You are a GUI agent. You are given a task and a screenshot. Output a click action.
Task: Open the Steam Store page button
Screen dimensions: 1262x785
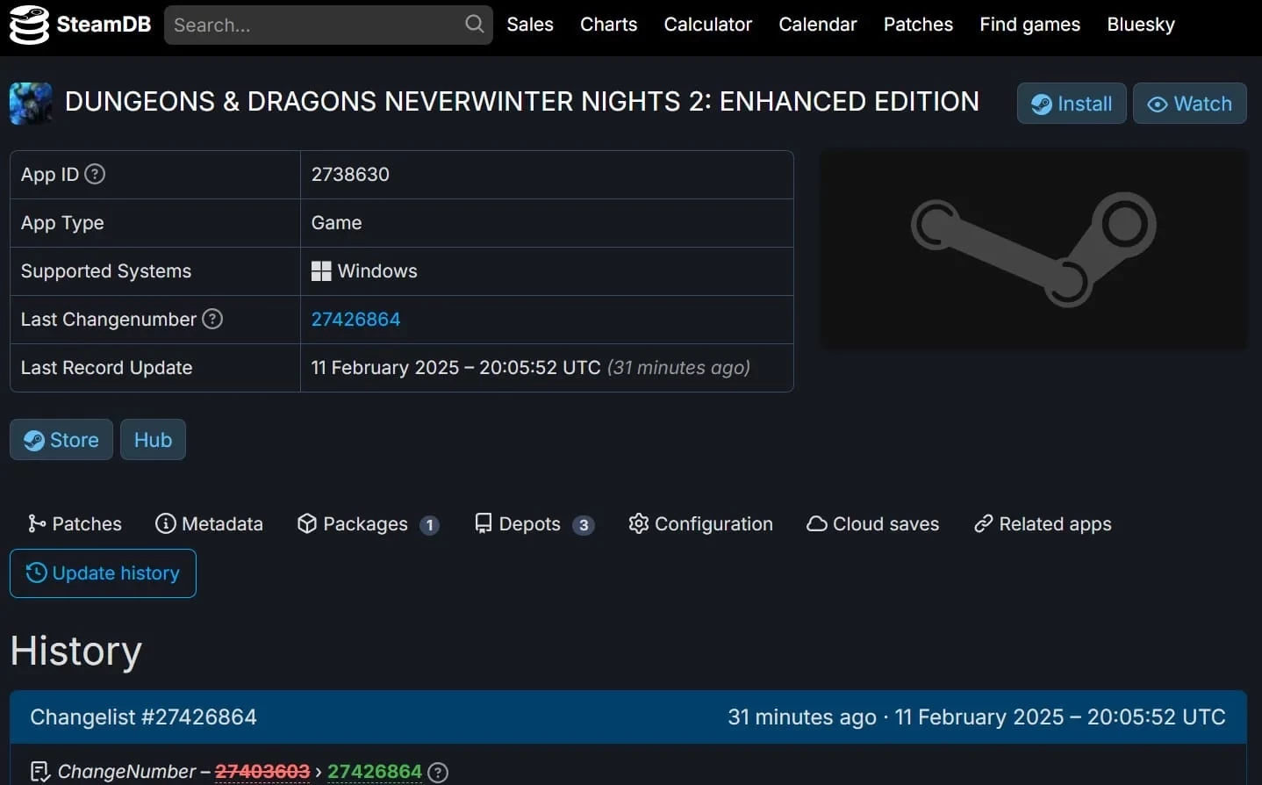61,440
